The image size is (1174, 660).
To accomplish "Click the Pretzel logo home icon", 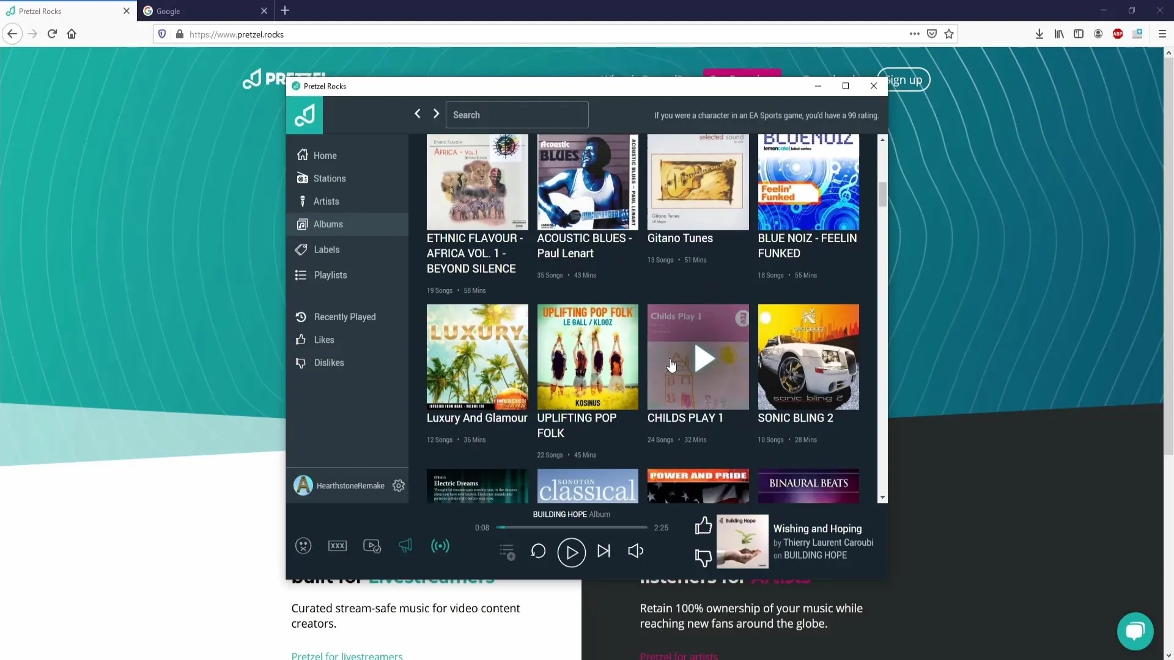I will (304, 114).
